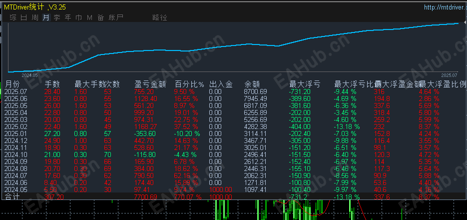Switch to the 综 summary tab
The height and width of the screenshot is (220, 467).
13,17
